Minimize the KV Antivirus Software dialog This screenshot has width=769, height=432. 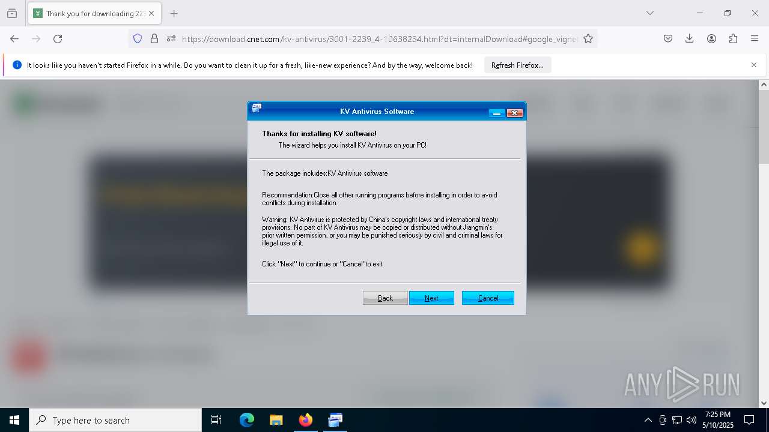496,112
